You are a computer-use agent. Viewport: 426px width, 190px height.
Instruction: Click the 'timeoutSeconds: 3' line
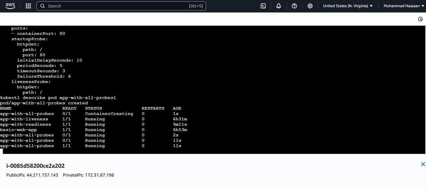coord(41,71)
